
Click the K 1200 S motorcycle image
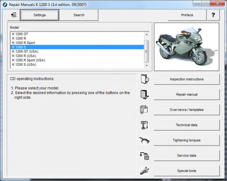187,47
